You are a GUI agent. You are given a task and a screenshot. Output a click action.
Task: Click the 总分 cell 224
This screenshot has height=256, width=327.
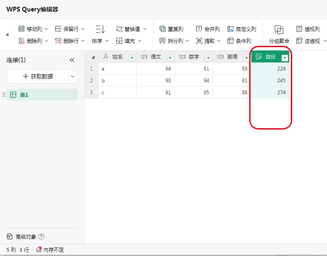(270, 69)
